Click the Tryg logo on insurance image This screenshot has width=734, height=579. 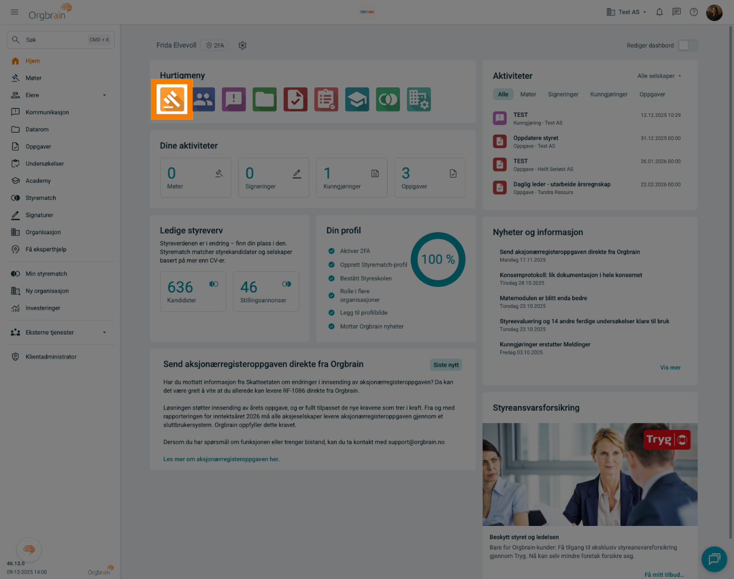coord(667,440)
